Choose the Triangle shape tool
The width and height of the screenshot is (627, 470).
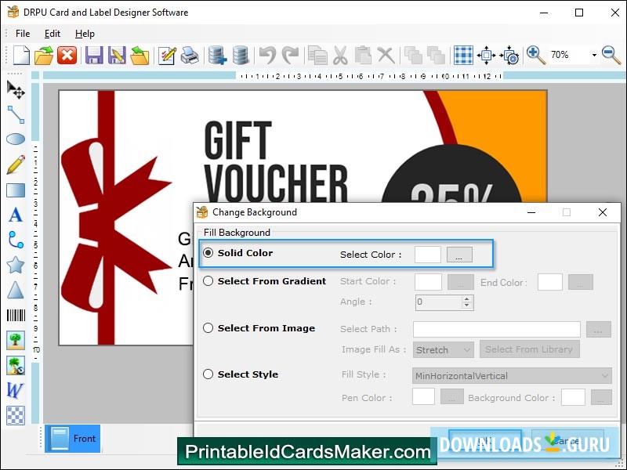tap(16, 290)
